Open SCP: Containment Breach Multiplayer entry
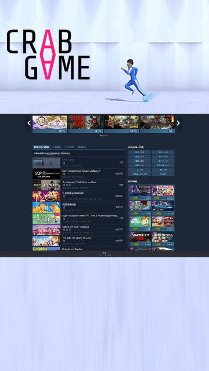The image size is (209, 371). [79, 174]
